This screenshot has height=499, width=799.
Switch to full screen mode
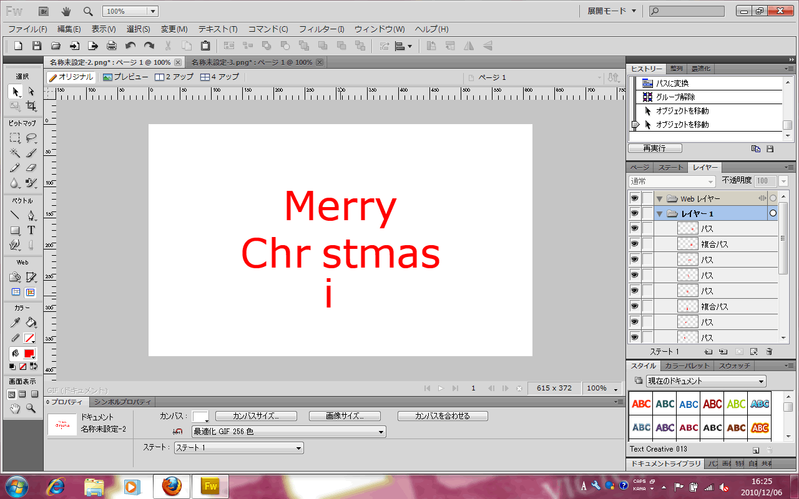(x=33, y=394)
